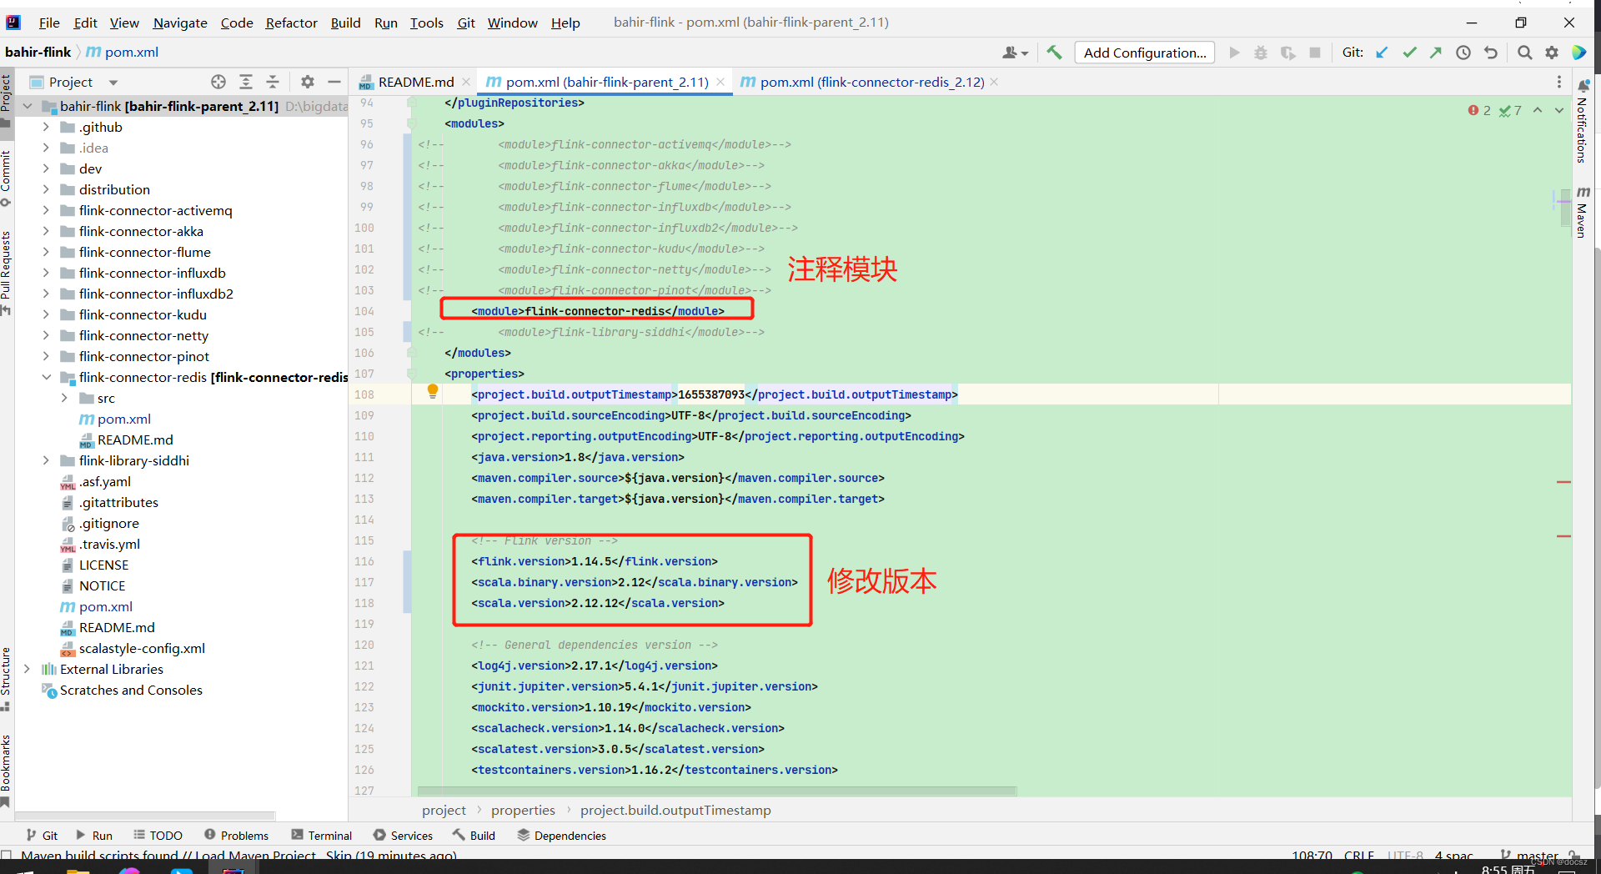The image size is (1601, 874).
Task: Click Run with Coverage icon in toolbar
Action: 1288,53
